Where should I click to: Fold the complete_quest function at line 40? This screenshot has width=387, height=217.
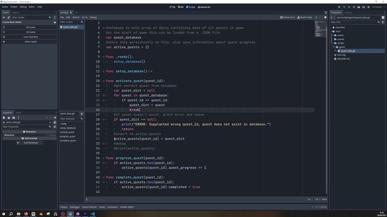(x=103, y=177)
